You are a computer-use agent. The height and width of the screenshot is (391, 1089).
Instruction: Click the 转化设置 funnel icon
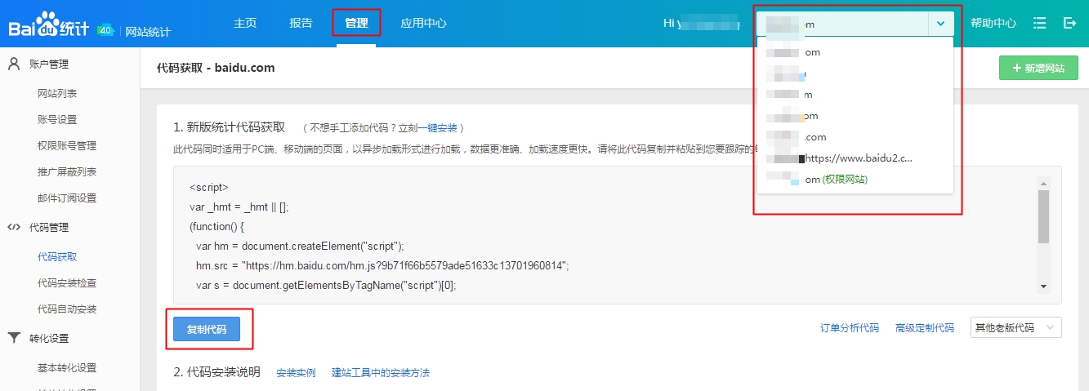(x=14, y=338)
